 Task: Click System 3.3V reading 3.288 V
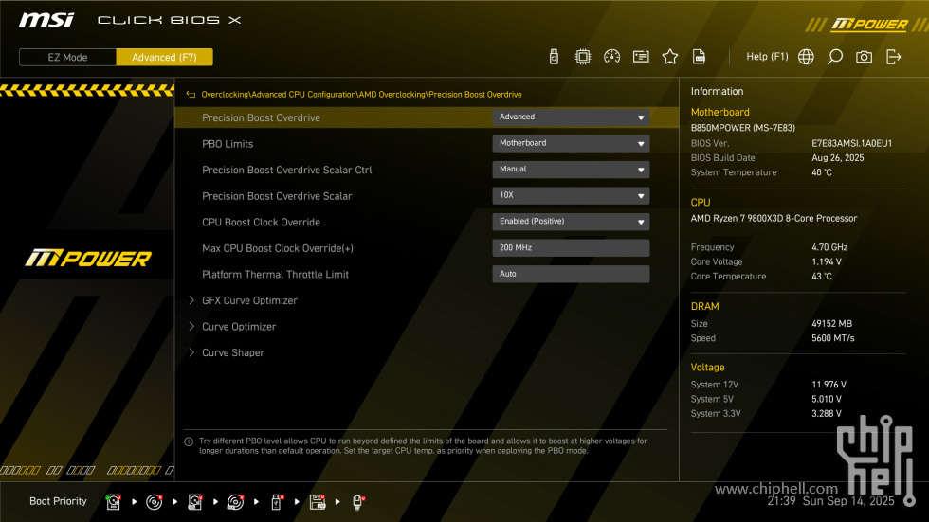(827, 414)
